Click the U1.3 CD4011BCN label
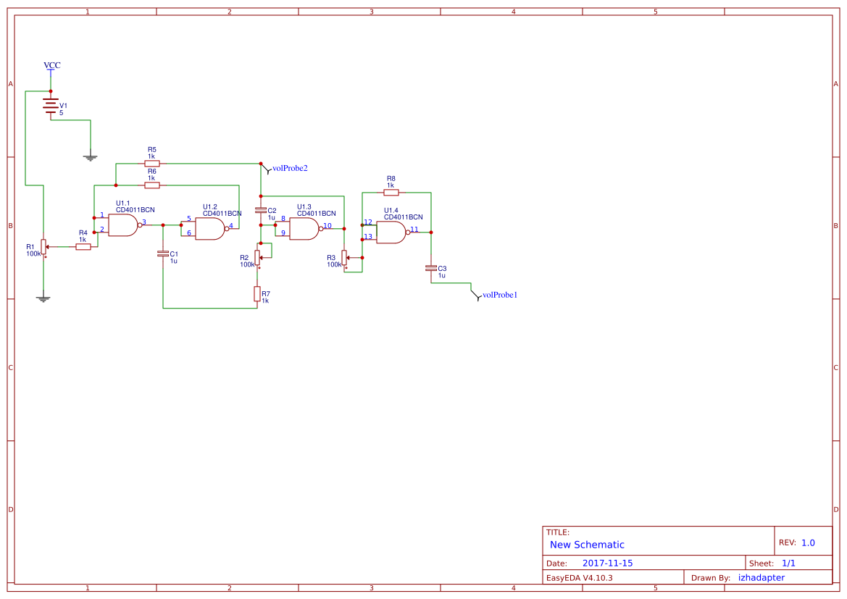847x599 pixels. click(x=317, y=214)
